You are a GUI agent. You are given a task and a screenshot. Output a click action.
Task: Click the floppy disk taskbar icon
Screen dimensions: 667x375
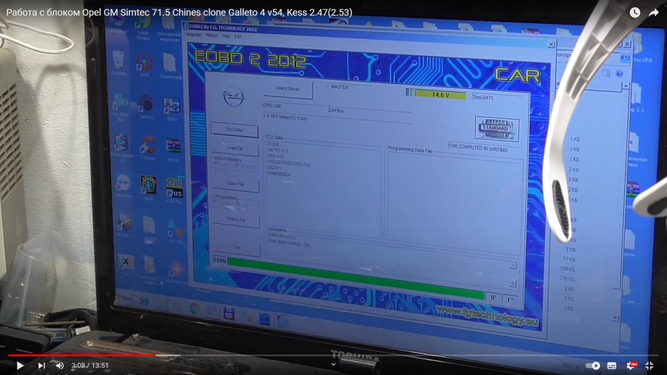point(228,314)
